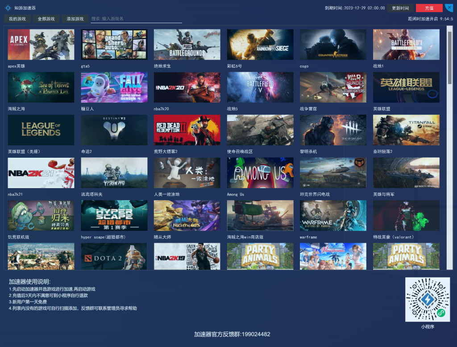Choose the 随从大师 Nightmares thumbnail
Viewport: 457px width, 347px height.
click(187, 216)
